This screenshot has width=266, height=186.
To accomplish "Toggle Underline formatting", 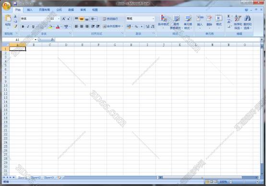I will coord(33,26).
